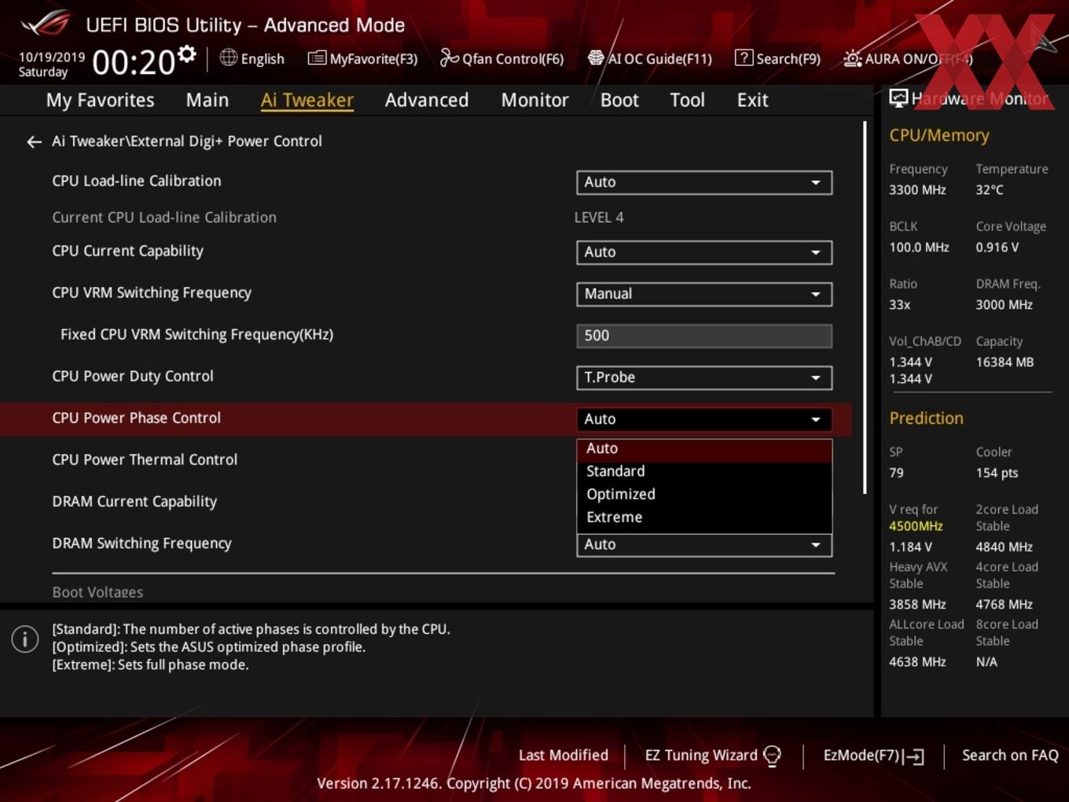The width and height of the screenshot is (1069, 802).
Task: Click the CPU Power Duty Control label
Action: [x=133, y=377]
